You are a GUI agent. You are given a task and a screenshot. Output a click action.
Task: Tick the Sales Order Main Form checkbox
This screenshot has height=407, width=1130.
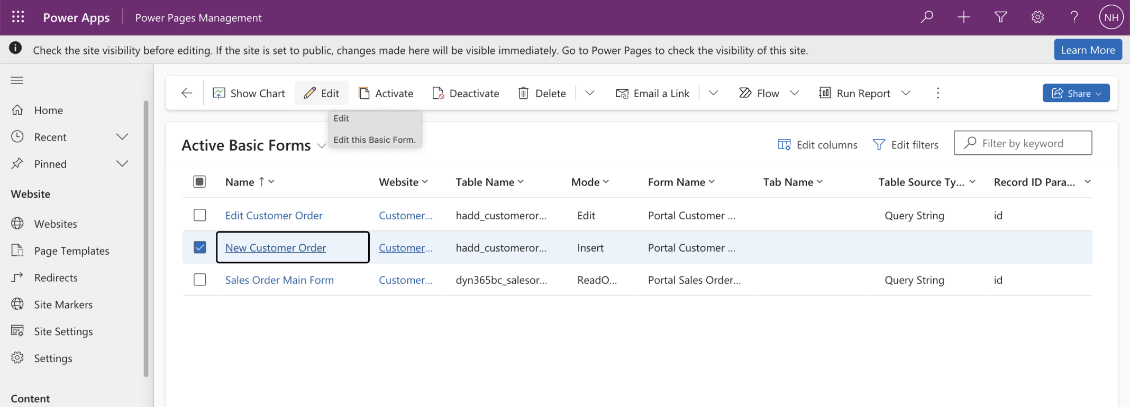tap(199, 280)
